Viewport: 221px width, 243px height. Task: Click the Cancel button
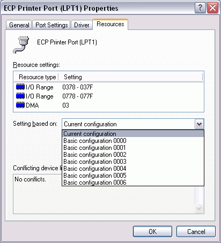tap(196, 232)
